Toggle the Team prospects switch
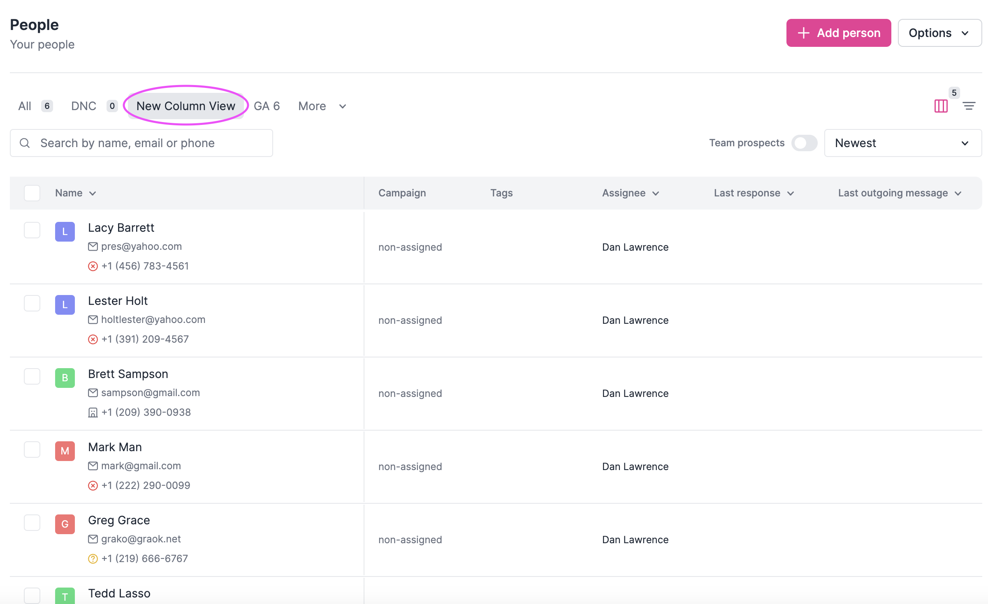 tap(804, 143)
